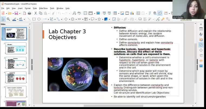Expand the Insert Table dropdown arrow
The width and height of the screenshot is (206, 109).
tap(118, 13)
